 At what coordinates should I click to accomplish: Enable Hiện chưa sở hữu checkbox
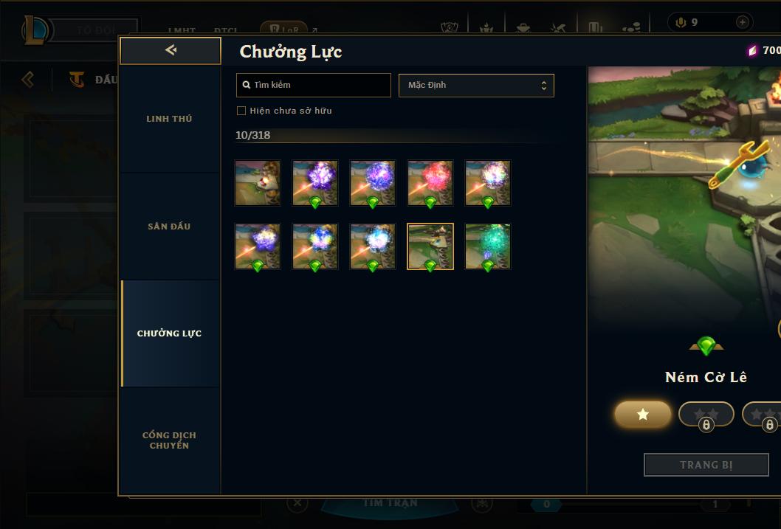click(x=241, y=111)
